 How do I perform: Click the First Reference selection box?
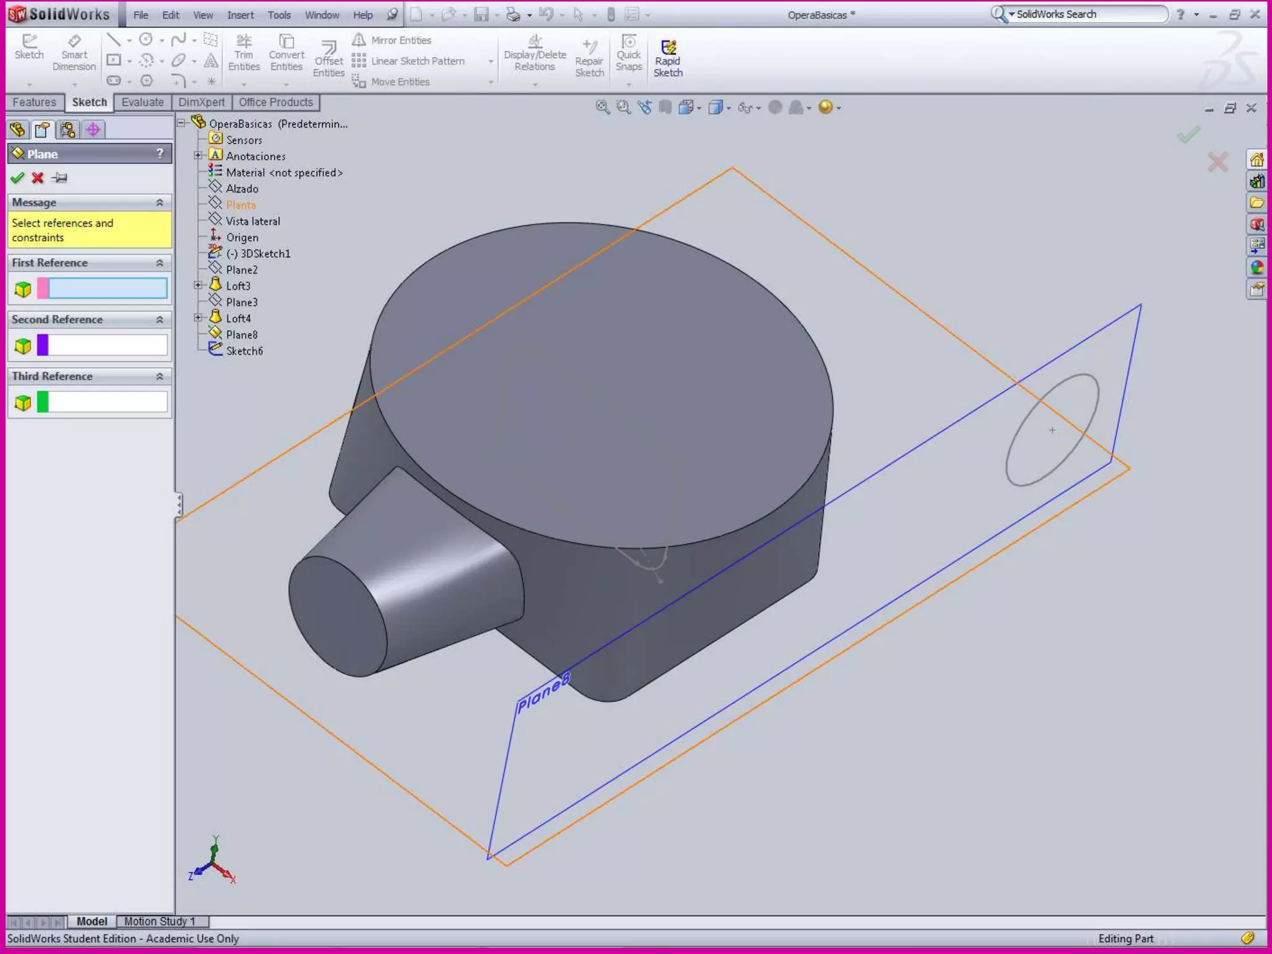[107, 288]
